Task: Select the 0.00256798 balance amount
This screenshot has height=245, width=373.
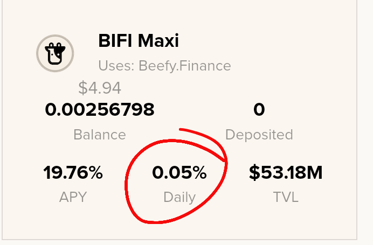Action: coord(100,109)
